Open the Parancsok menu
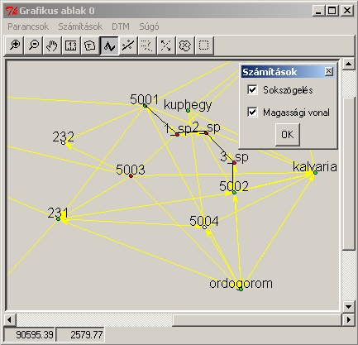The image size is (358, 345). tap(28, 26)
